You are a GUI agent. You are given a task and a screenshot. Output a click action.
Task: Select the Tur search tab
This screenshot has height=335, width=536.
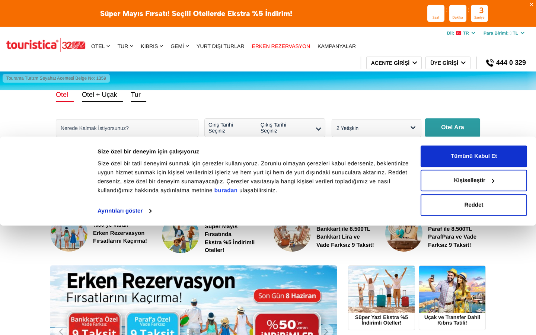click(136, 95)
